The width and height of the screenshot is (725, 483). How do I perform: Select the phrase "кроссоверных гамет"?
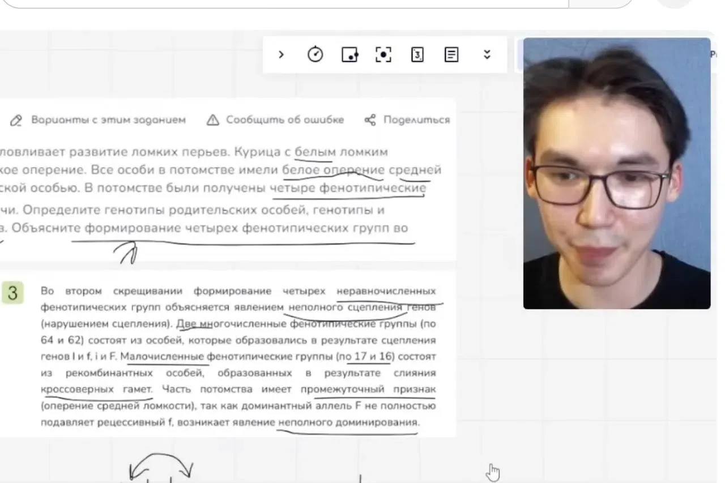(x=96, y=390)
